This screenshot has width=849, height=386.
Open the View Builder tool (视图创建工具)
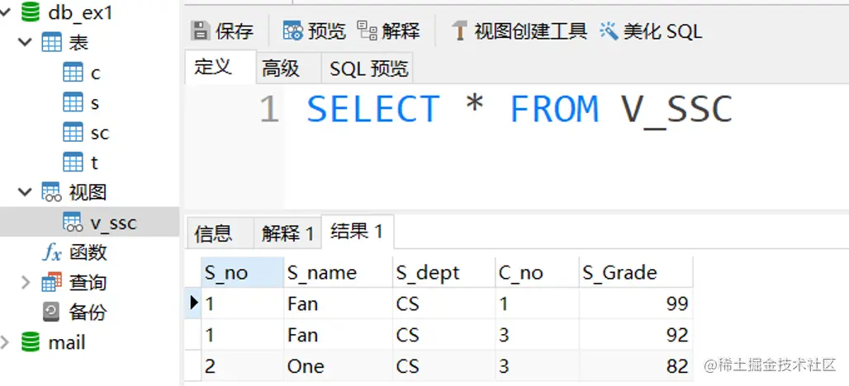click(x=519, y=31)
